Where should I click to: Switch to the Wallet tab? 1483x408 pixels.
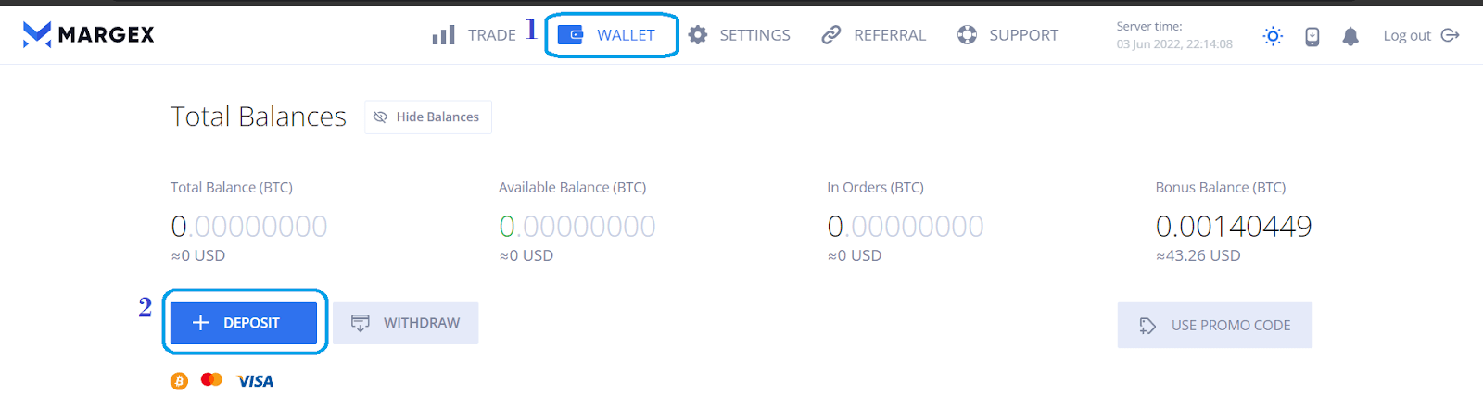626,35
